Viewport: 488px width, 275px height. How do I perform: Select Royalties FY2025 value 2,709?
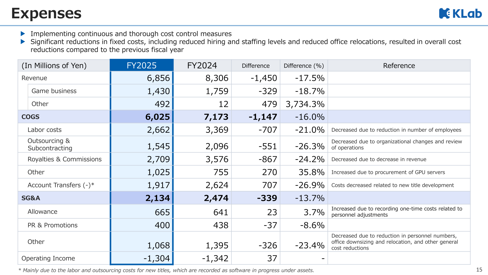pos(158,159)
